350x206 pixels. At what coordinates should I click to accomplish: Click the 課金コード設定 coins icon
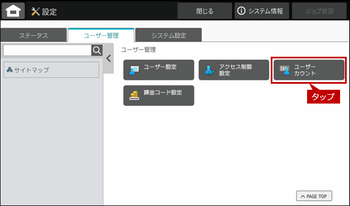(134, 96)
